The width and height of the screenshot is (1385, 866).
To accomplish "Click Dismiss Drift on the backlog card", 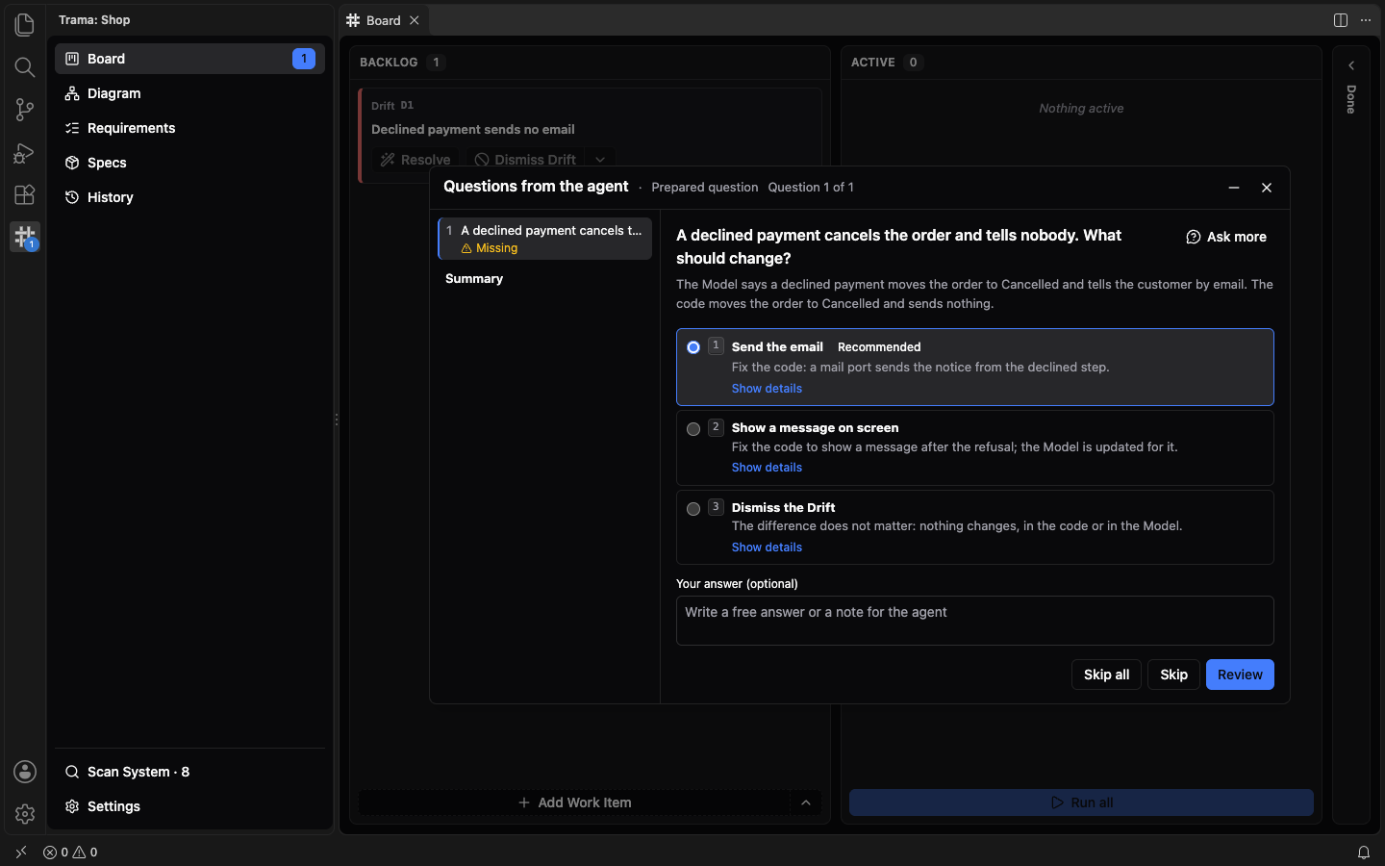I will pyautogui.click(x=526, y=160).
